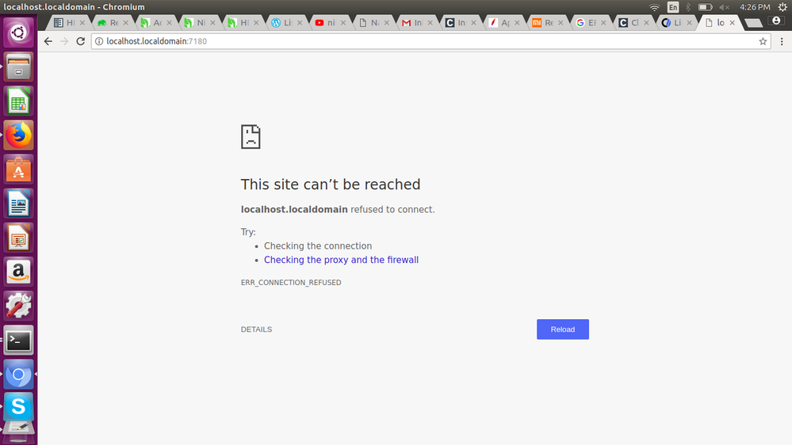Image resolution: width=792 pixels, height=445 pixels.
Task: Open the Chromium three-dot menu
Action: coord(782,41)
